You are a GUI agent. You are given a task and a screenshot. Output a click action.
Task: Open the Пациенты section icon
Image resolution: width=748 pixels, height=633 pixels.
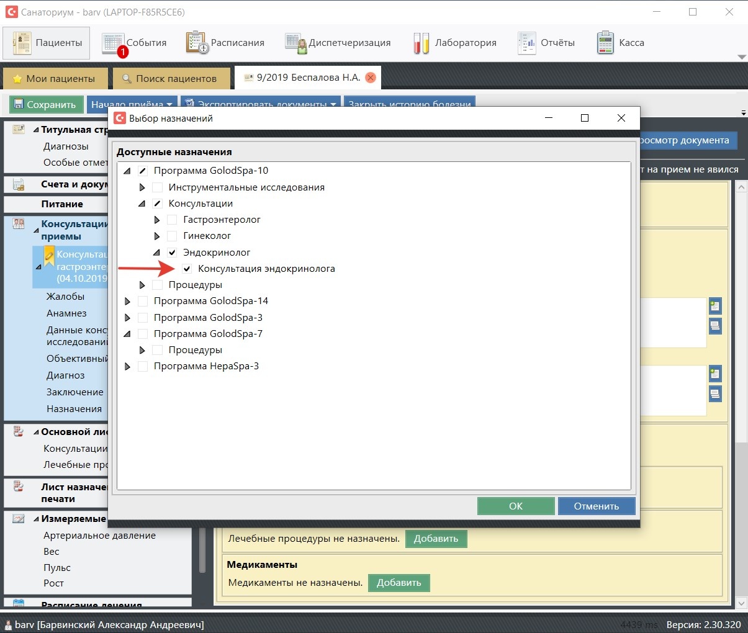click(x=22, y=43)
